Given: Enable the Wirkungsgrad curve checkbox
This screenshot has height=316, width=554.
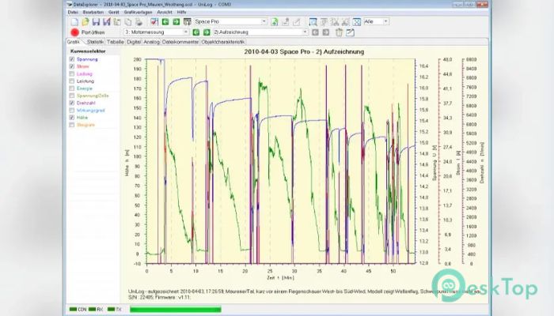Looking at the screenshot, I should (x=72, y=110).
